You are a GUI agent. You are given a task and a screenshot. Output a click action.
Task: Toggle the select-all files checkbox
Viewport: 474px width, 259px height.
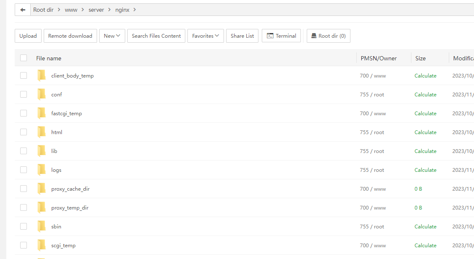[x=24, y=58]
